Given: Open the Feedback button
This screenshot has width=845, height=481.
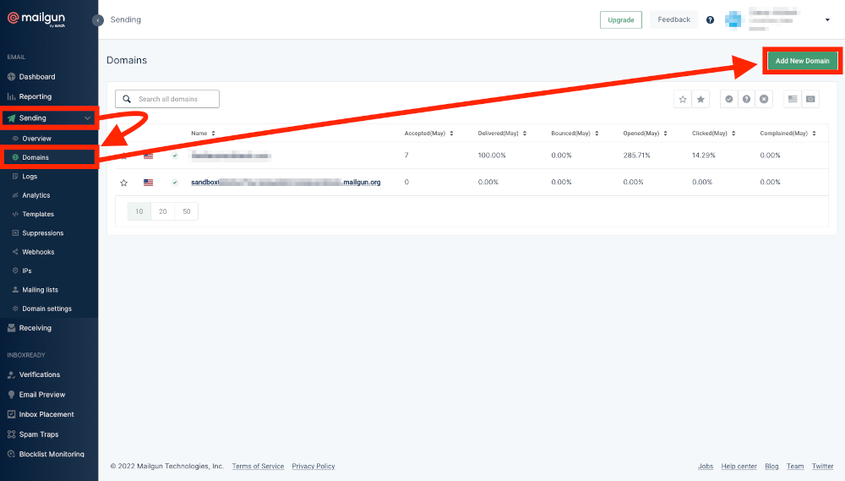Looking at the screenshot, I should tap(673, 19).
